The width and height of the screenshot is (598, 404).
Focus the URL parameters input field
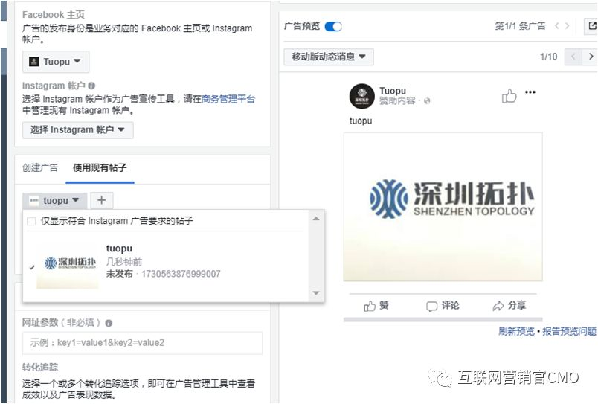142,342
